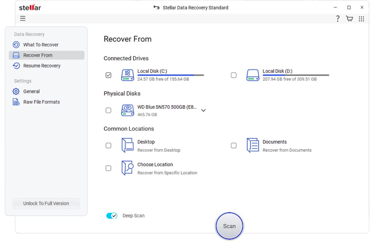This screenshot has height=243, width=381.
Task: Click the Resume Recovery icon
Action: [x=16, y=66]
